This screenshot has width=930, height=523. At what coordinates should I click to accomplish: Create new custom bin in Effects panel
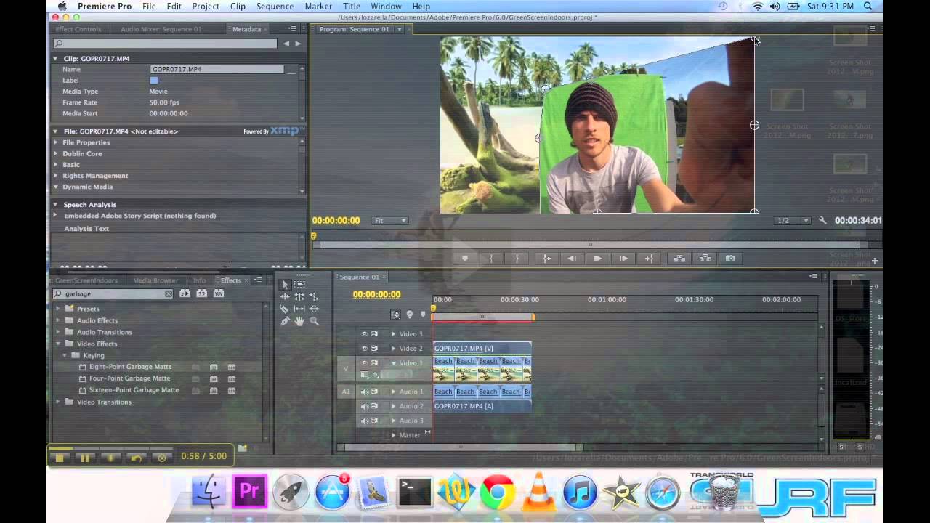[243, 448]
